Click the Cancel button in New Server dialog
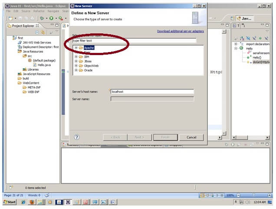The image size is (276, 209). (x=191, y=137)
